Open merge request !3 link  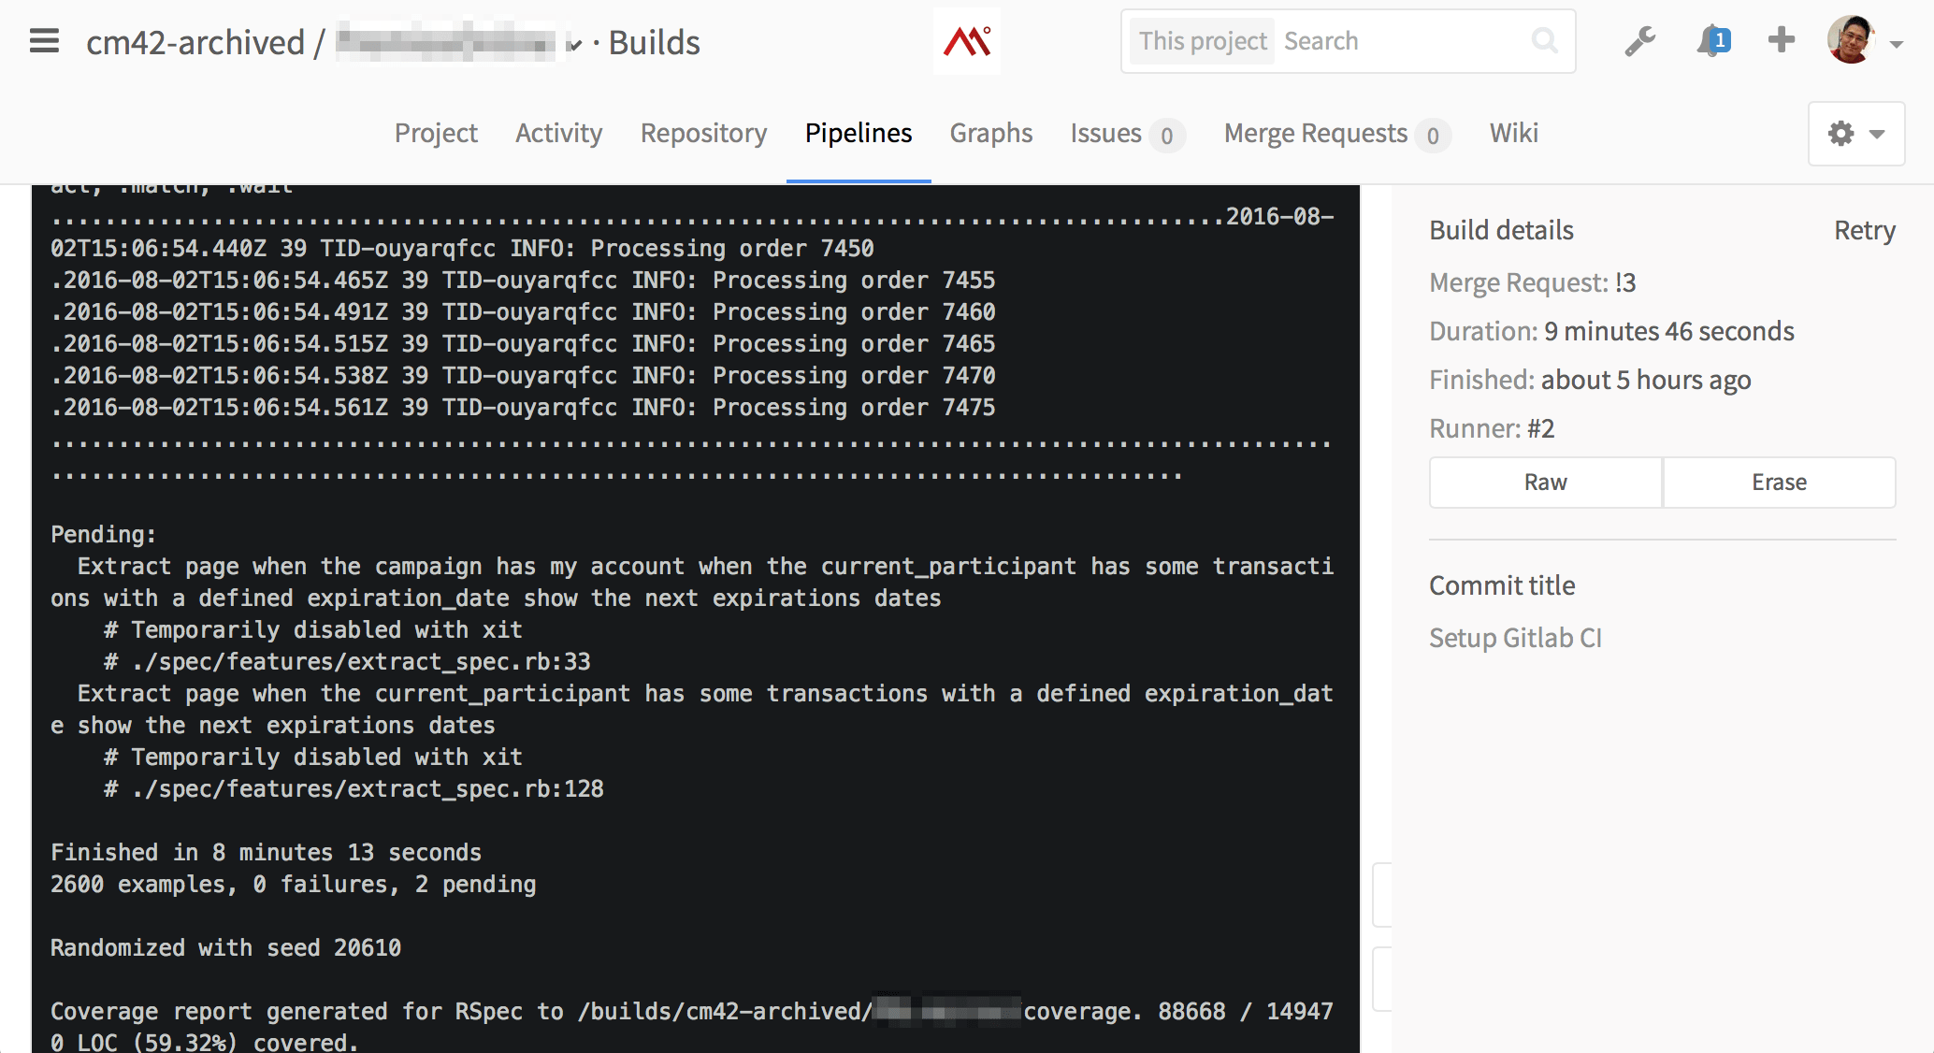pos(1625,282)
